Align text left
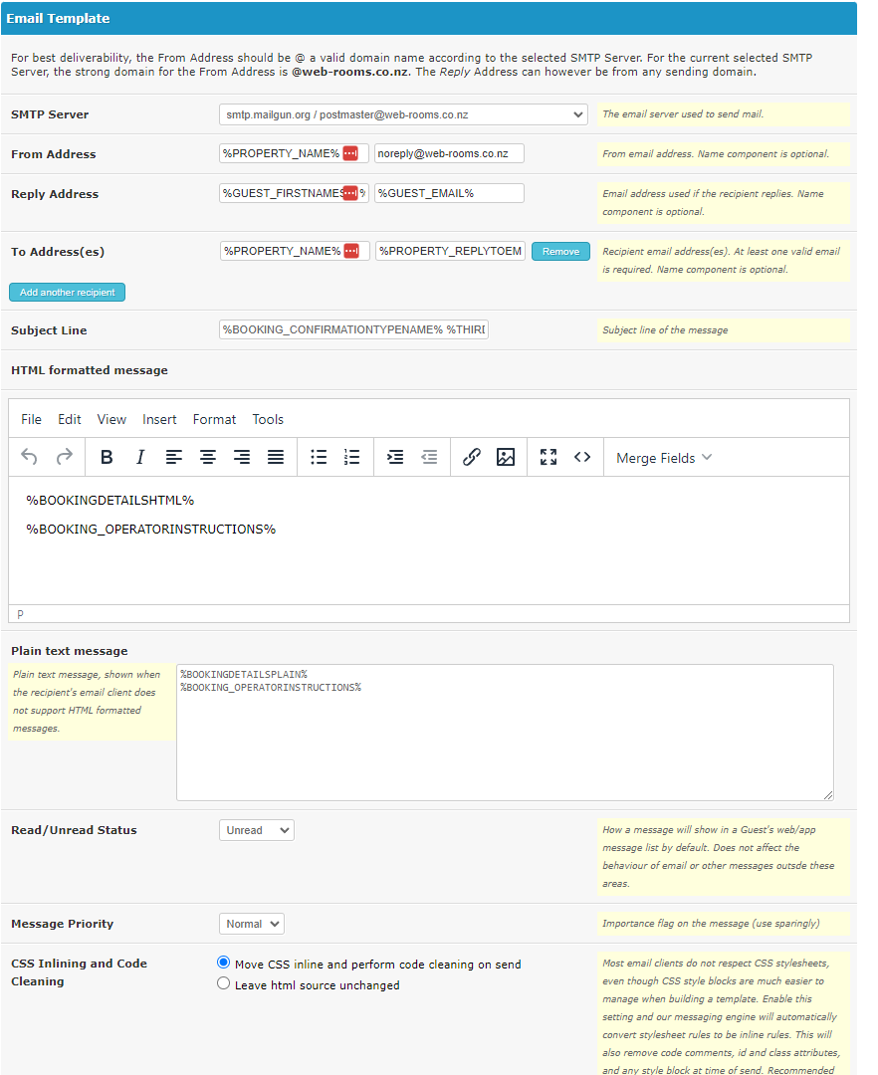Screen dimensions: 878x1075 click(x=174, y=457)
